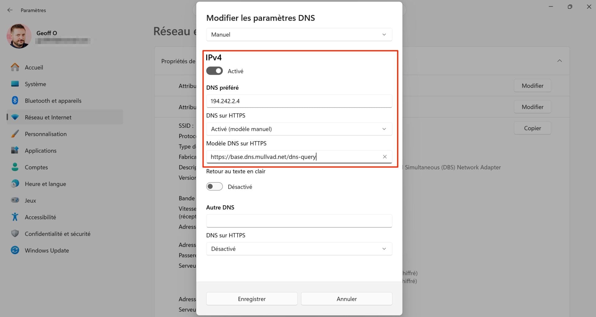Enable the Retour au texte en clair toggle
596x317 pixels.
point(214,187)
